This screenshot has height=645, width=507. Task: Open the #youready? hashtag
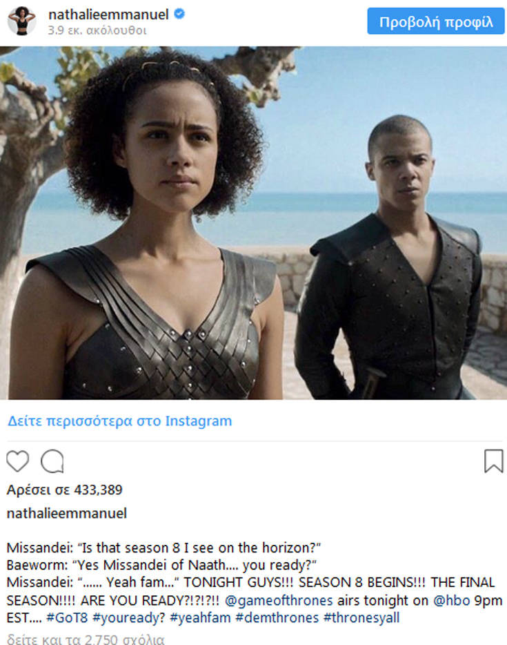128,618
